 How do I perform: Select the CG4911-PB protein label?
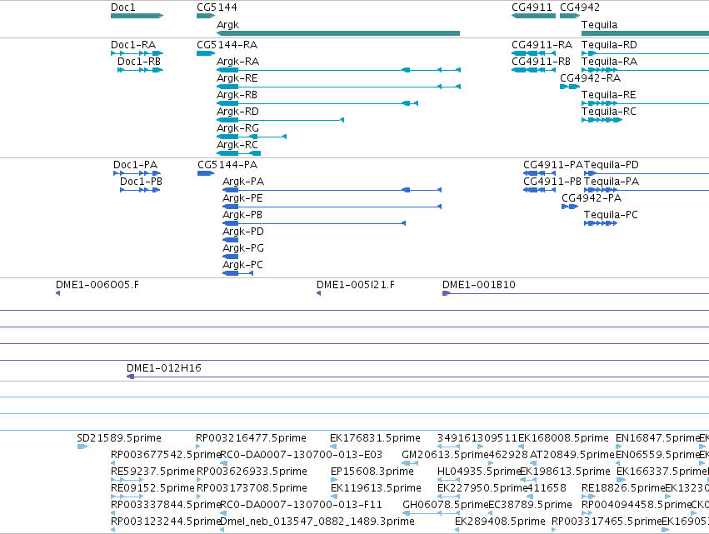point(552,182)
